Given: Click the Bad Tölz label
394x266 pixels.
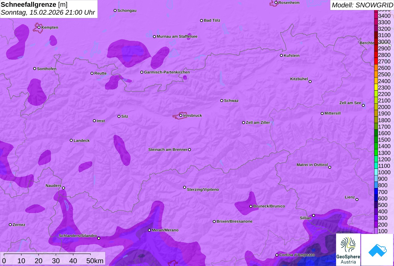Looking at the screenshot, I should coord(212,20).
